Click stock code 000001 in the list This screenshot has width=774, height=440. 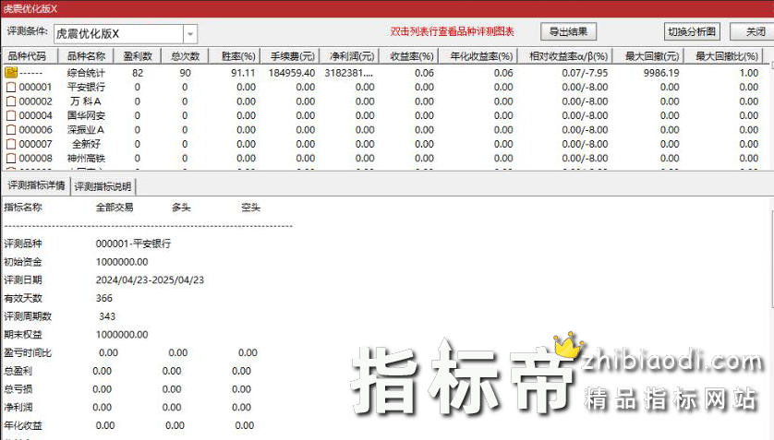(35, 88)
